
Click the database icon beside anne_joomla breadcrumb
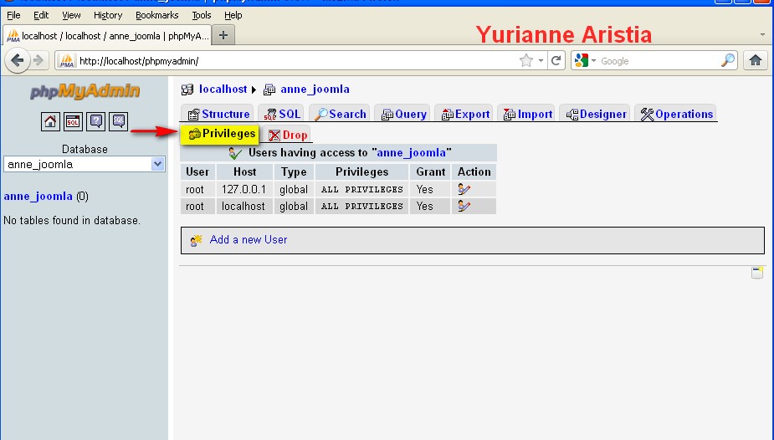[x=269, y=90]
